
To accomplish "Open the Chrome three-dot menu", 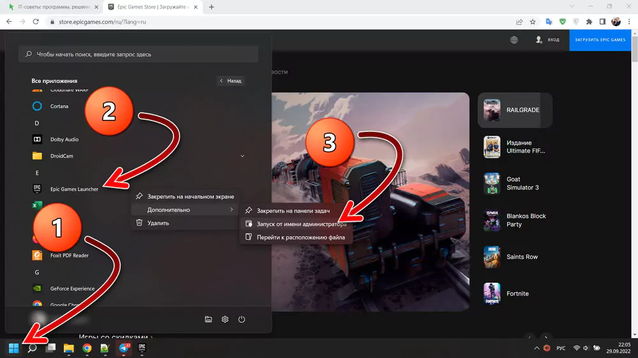I will pyautogui.click(x=629, y=22).
